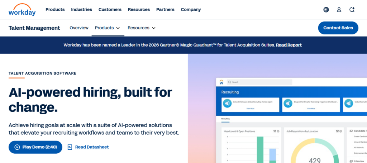This screenshot has height=163, width=367.
Task: Click View More under LinkedIn Releases card
Action: pos(250,109)
